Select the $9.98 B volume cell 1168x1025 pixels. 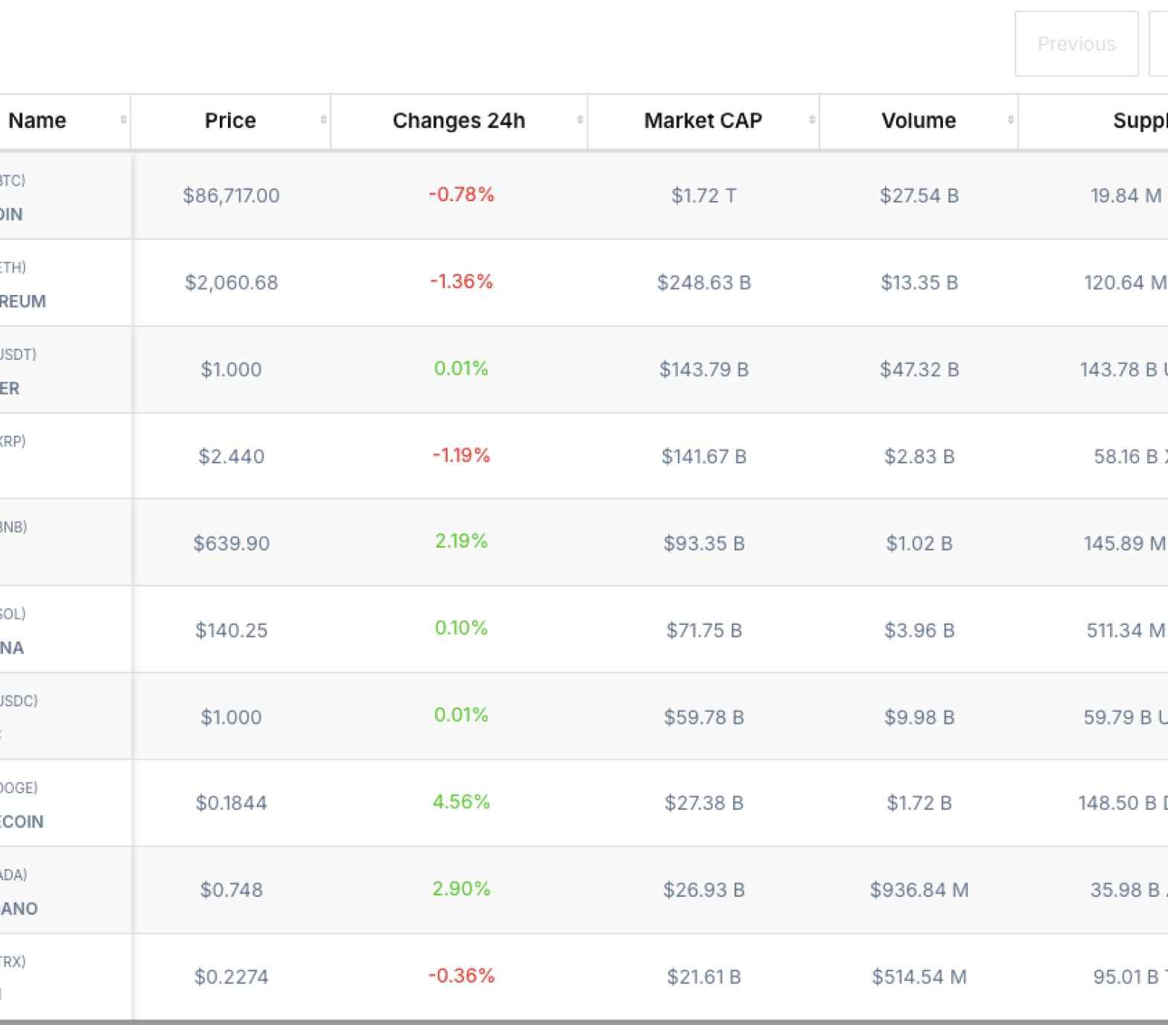[x=919, y=717]
